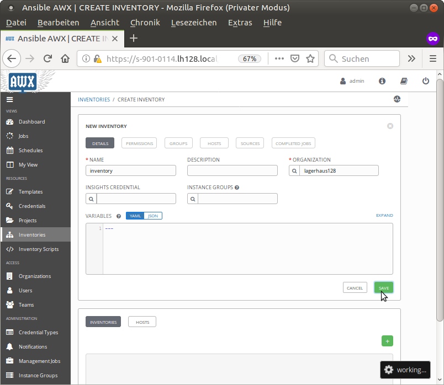444x385 pixels.
Task: Focus the Insights Credential field
Action: (136, 199)
